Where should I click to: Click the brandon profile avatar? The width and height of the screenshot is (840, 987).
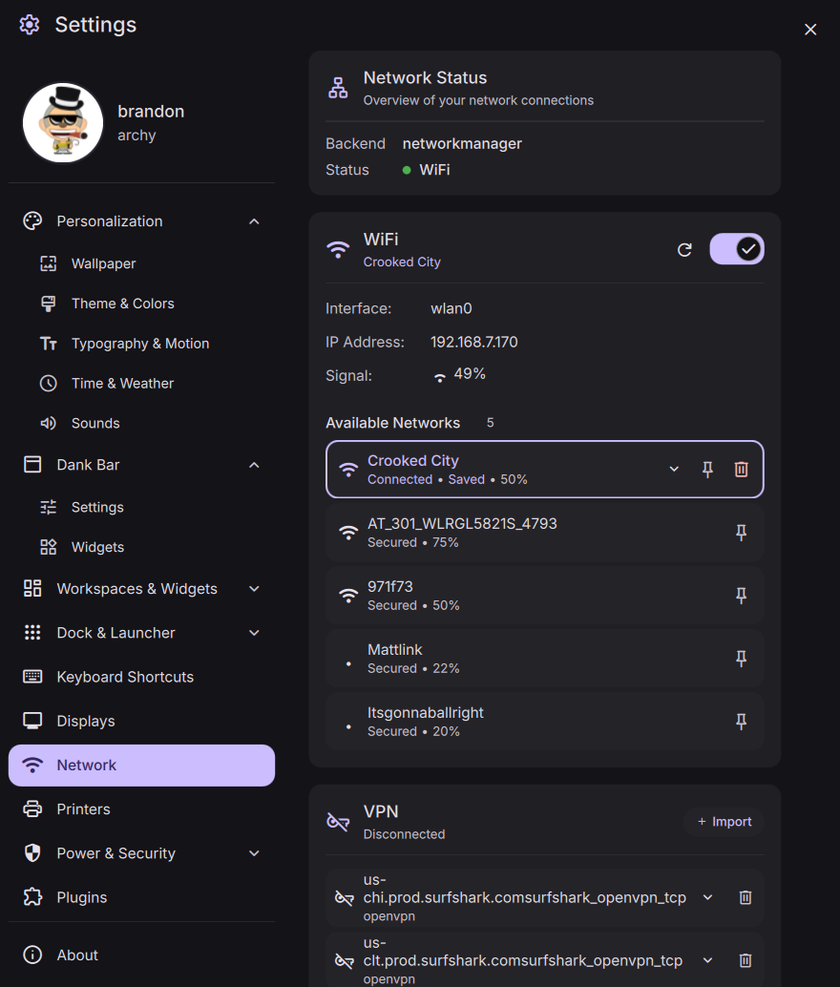pos(63,123)
